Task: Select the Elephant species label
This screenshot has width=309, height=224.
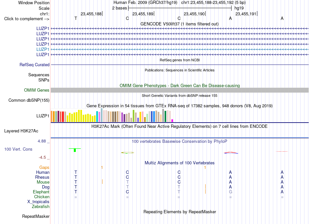Action: [x=41, y=192]
